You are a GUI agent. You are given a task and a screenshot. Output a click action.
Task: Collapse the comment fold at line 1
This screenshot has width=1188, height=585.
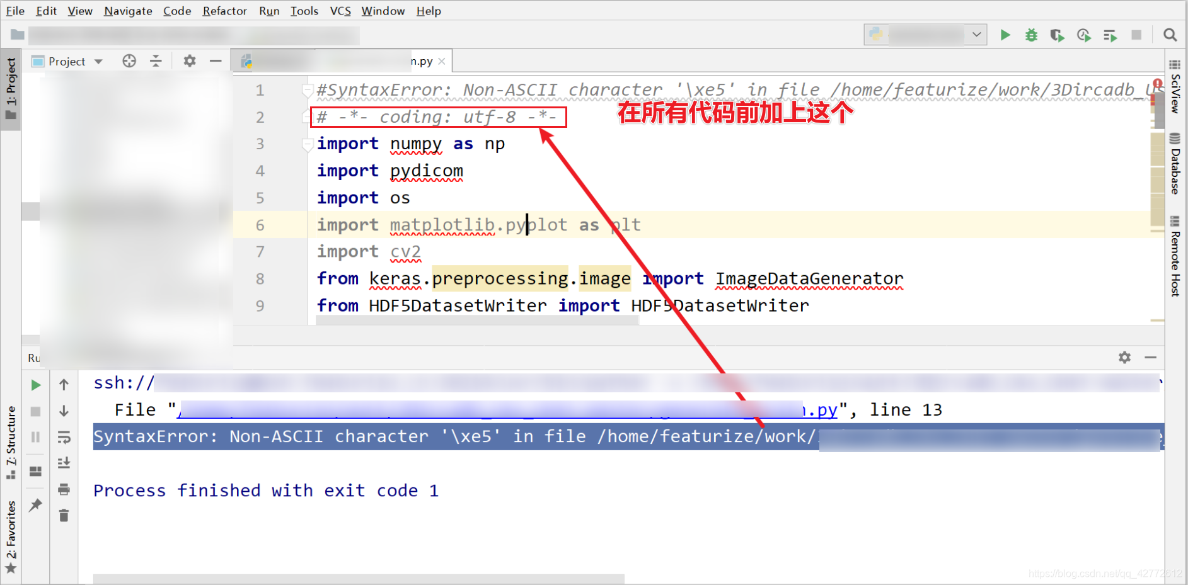click(308, 91)
